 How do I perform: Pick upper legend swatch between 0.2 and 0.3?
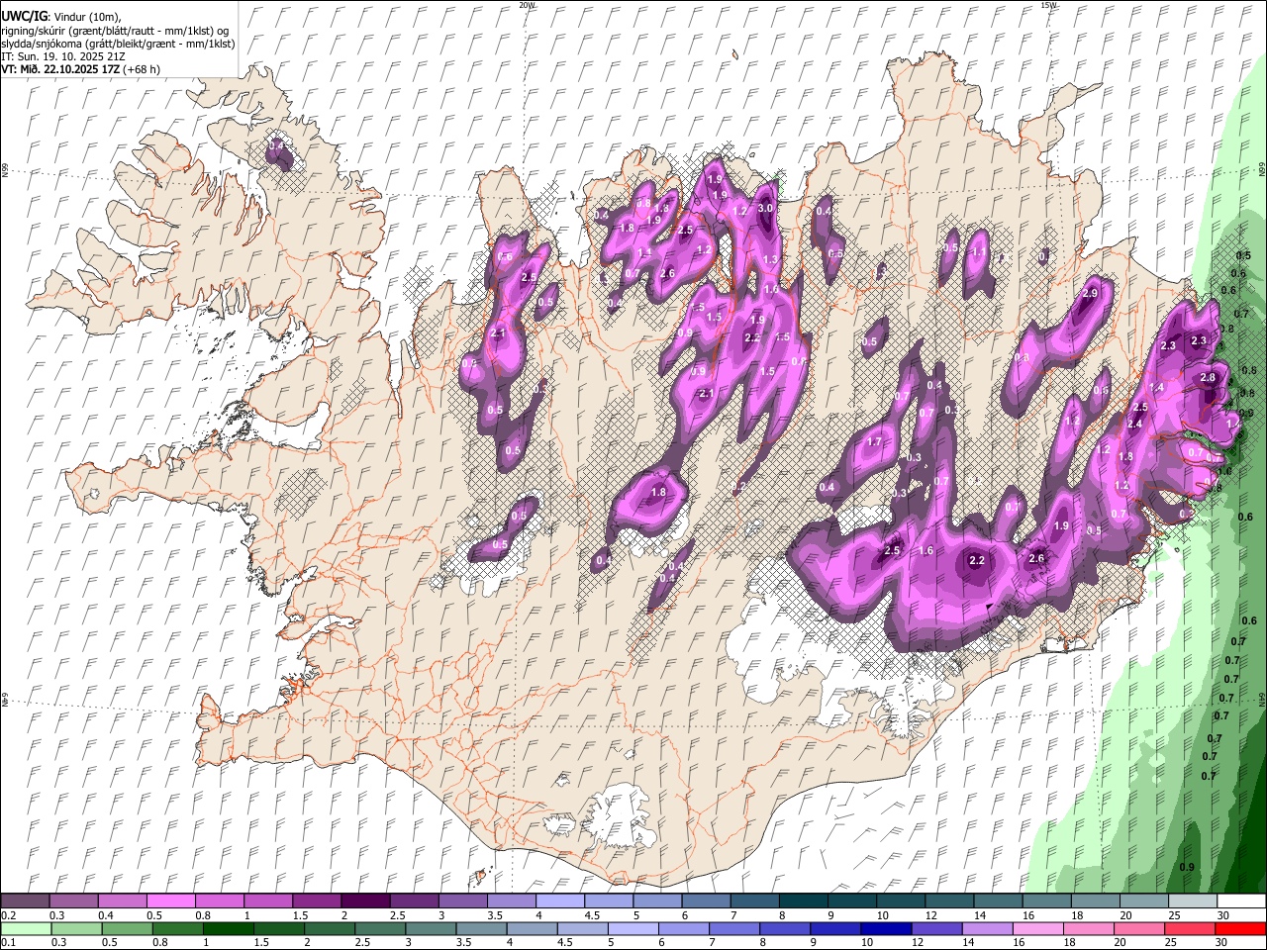[25, 902]
